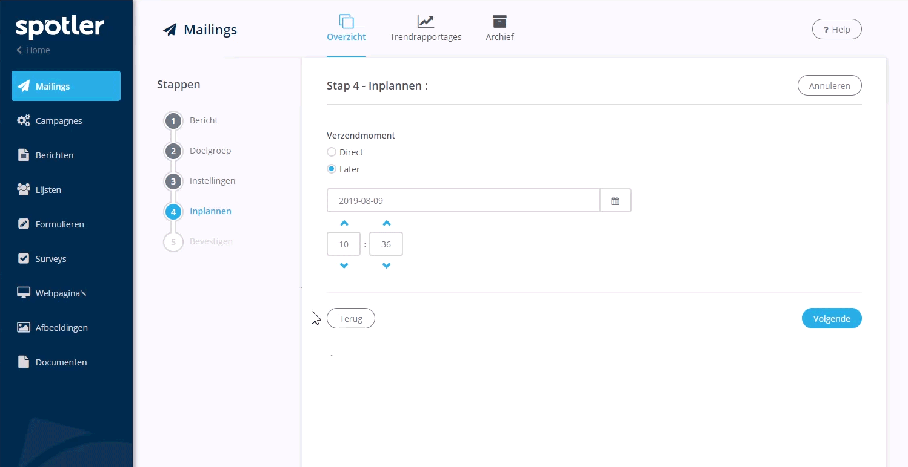Select the Later radio option

pos(332,169)
